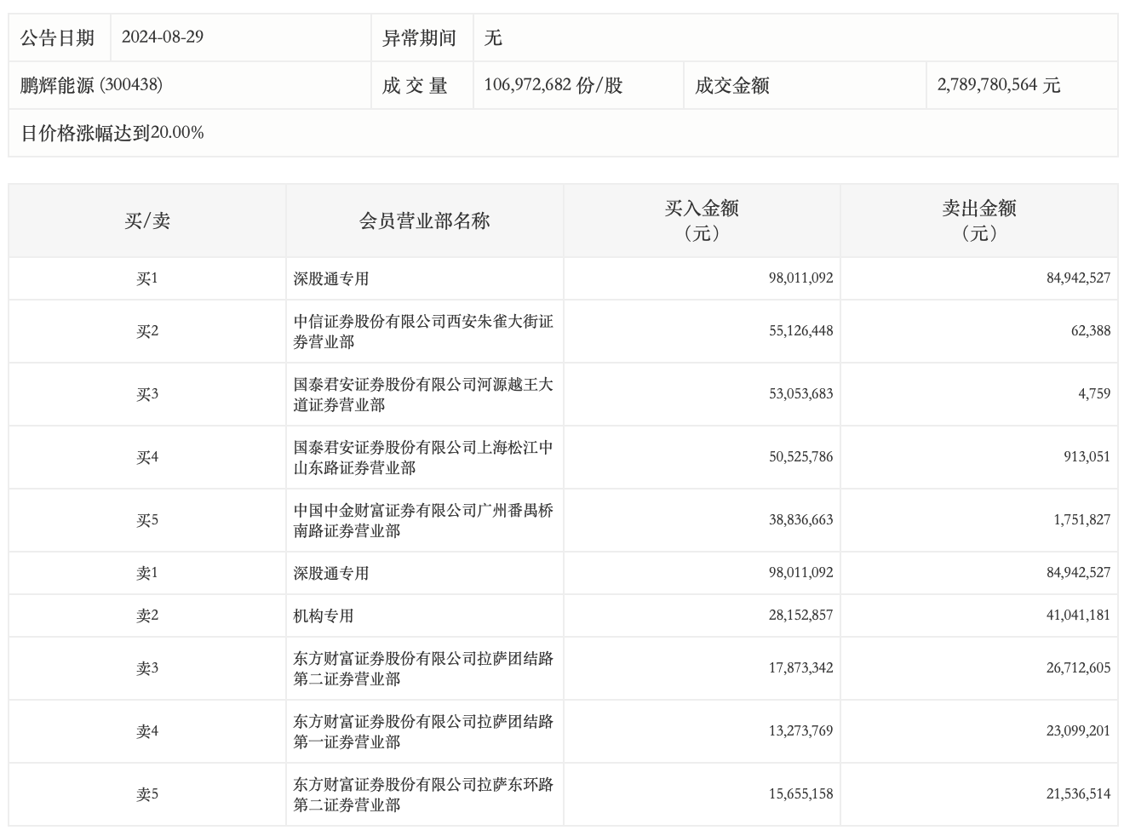Click the 日价格涨幅达到20.00% reason text
This screenshot has width=1124, height=836.
112,133
